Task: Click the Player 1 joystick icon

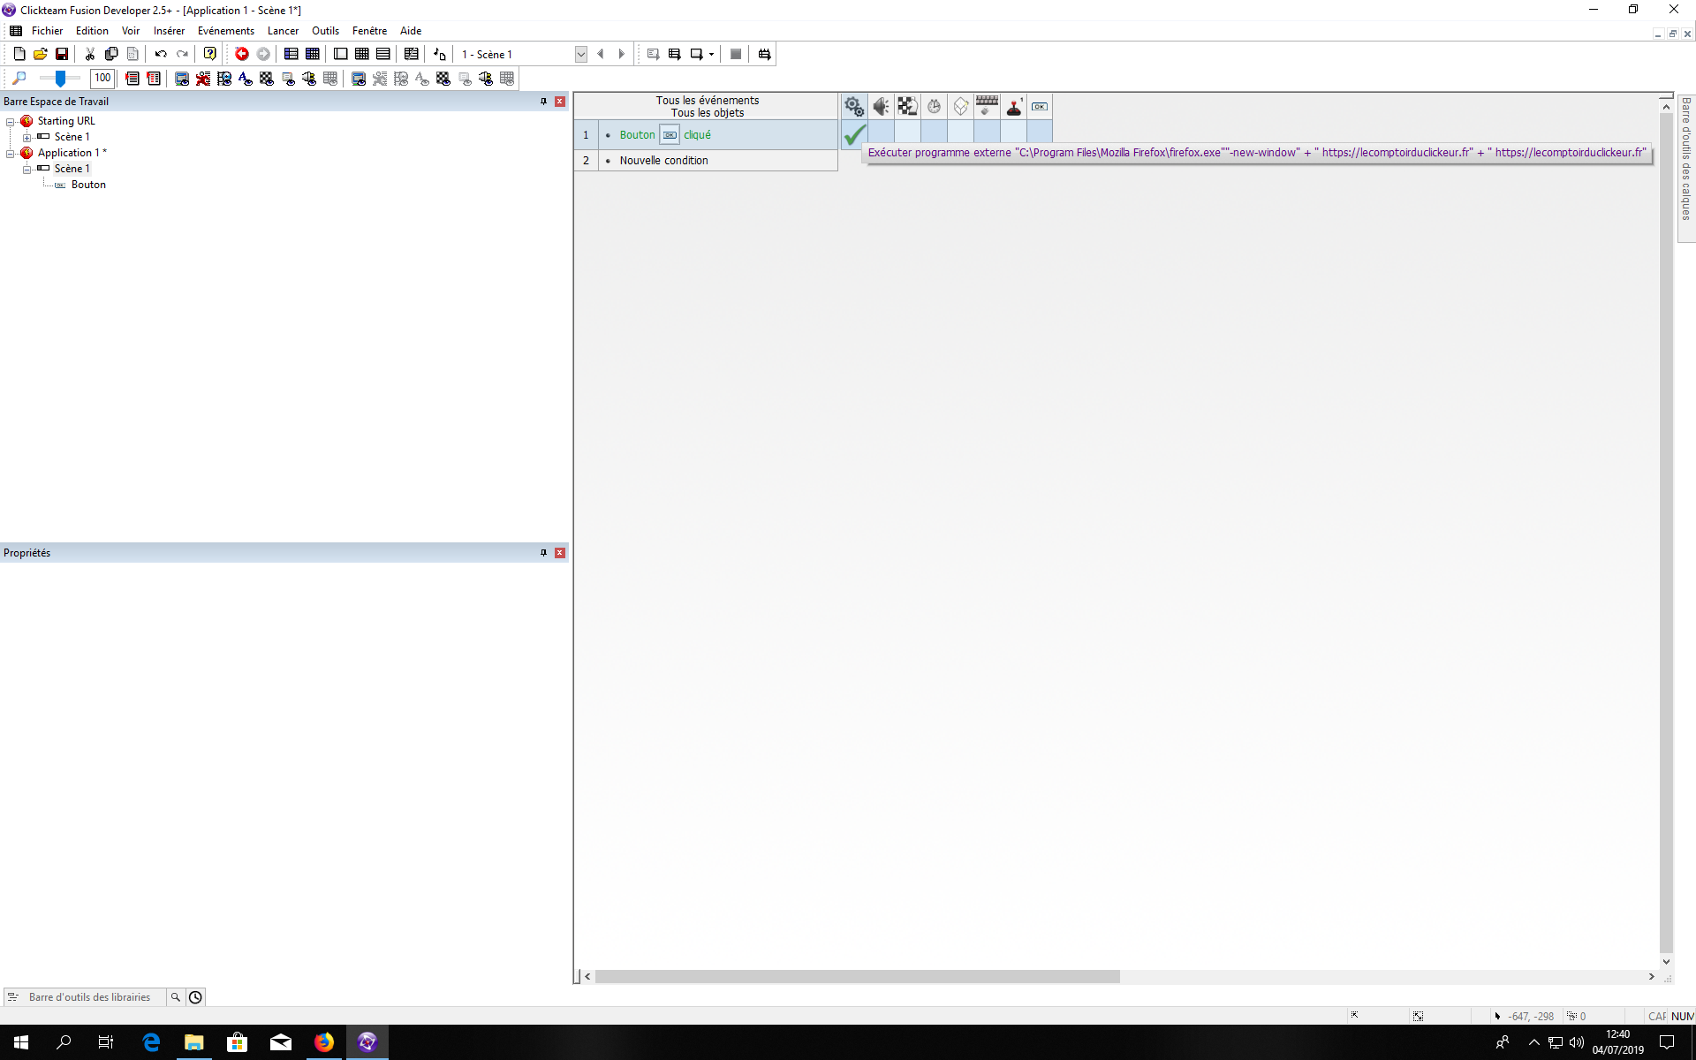Action: tap(1014, 107)
